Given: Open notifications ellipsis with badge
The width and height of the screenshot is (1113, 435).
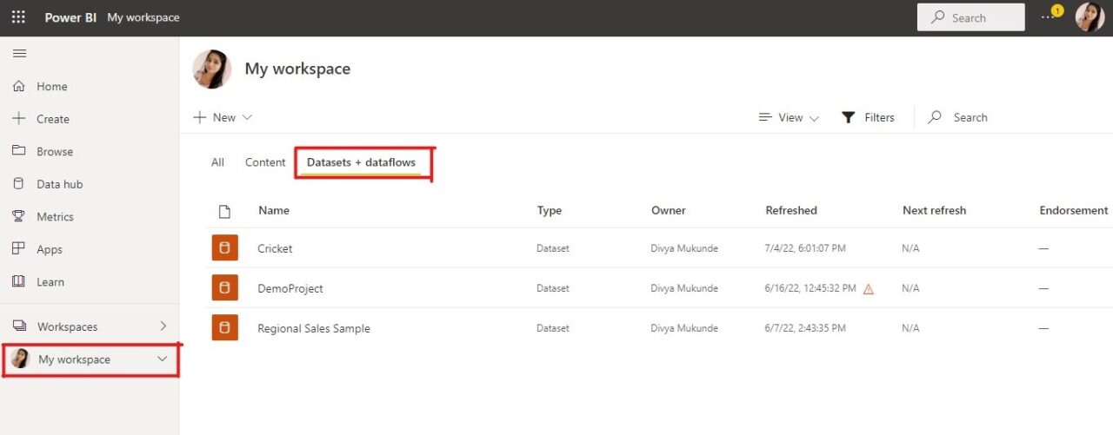Looking at the screenshot, I should pos(1049,16).
